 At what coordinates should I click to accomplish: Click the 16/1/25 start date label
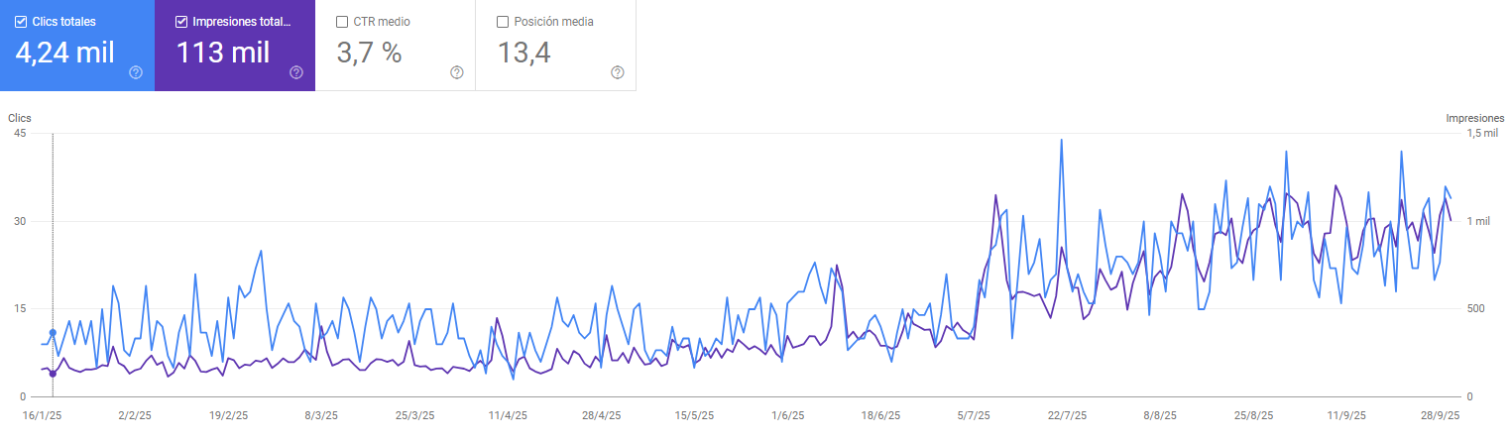point(43,417)
